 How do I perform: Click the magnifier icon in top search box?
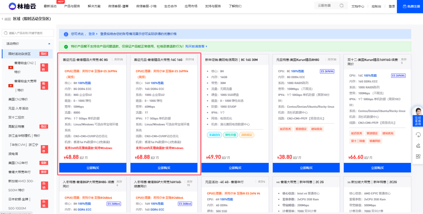point(341,6)
